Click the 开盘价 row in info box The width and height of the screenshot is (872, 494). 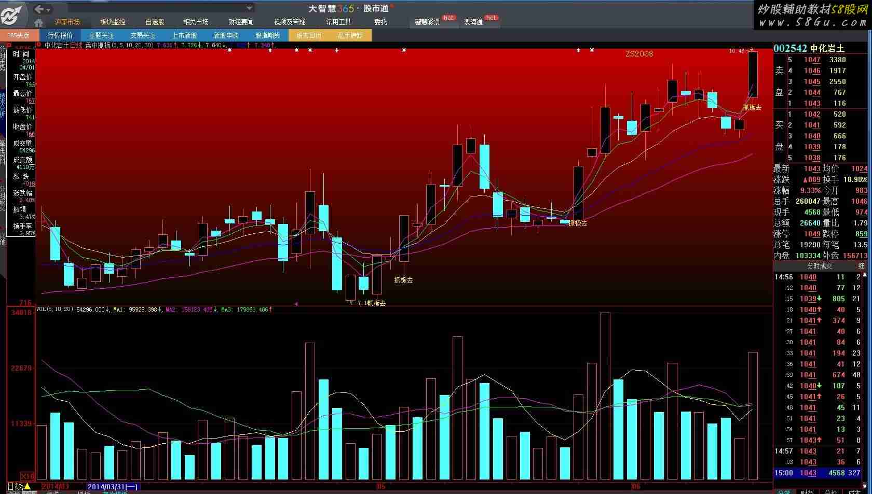coord(22,80)
